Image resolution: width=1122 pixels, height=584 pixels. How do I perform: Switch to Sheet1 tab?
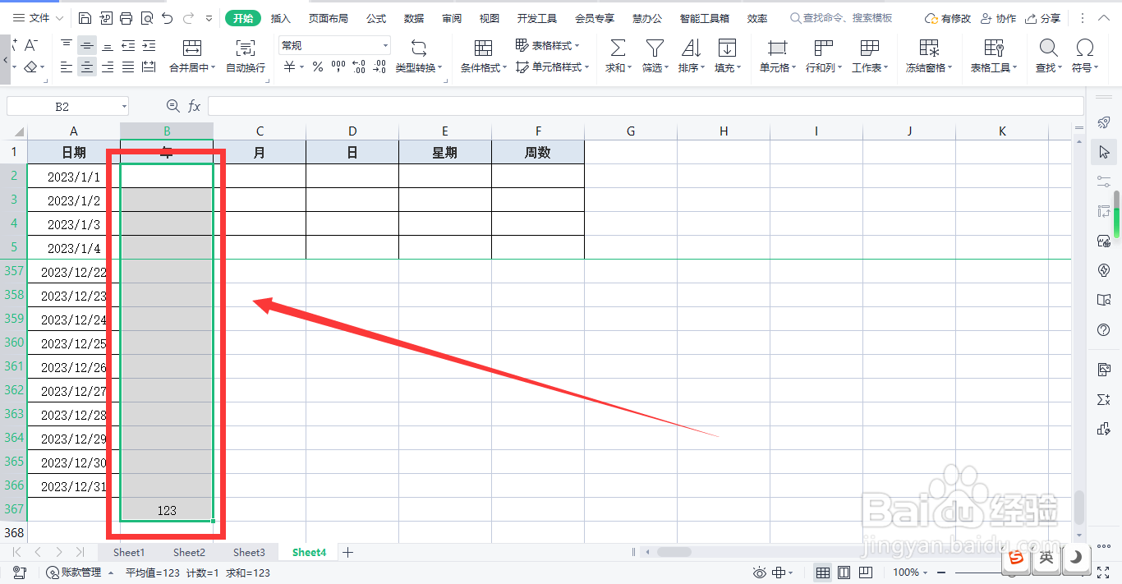[x=129, y=553]
